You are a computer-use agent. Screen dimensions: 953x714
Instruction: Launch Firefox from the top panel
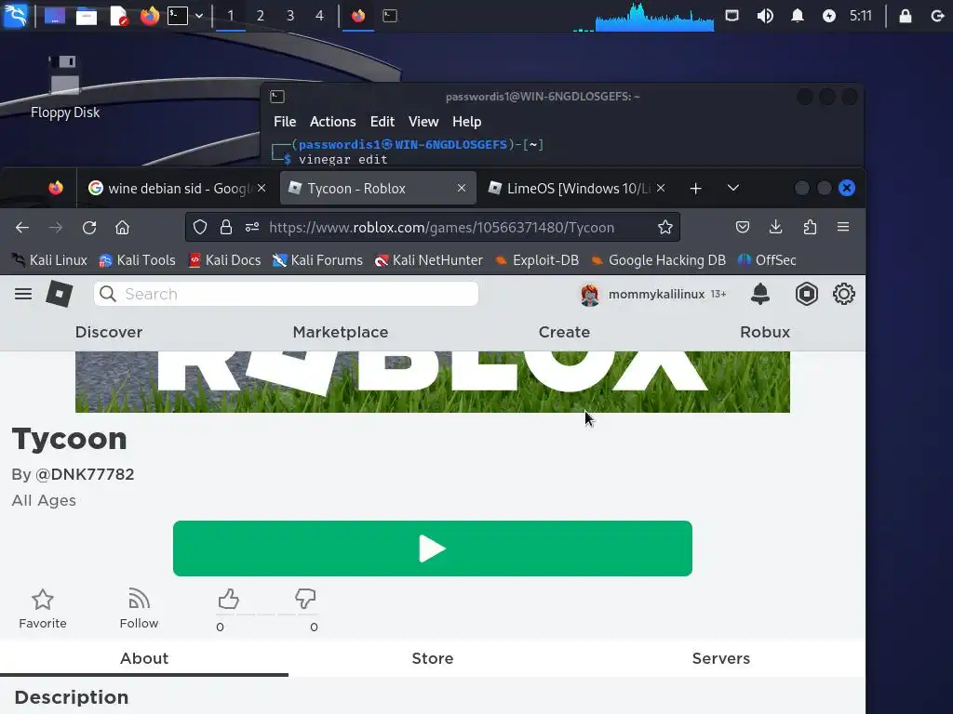click(150, 15)
